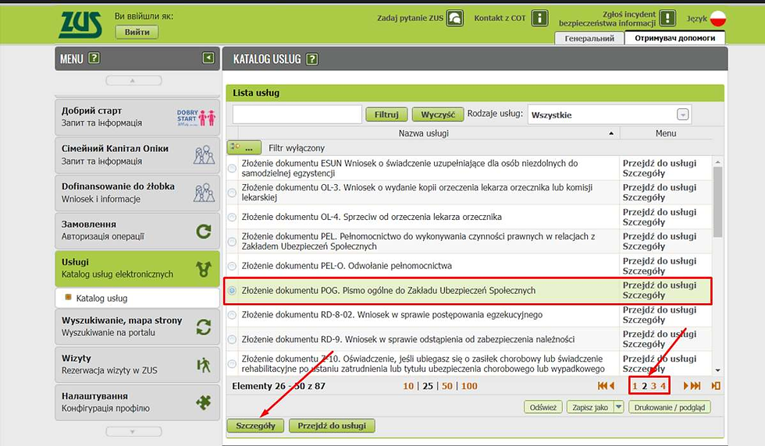Open MENU help question mark icon
The image size is (765, 446).
point(94,58)
